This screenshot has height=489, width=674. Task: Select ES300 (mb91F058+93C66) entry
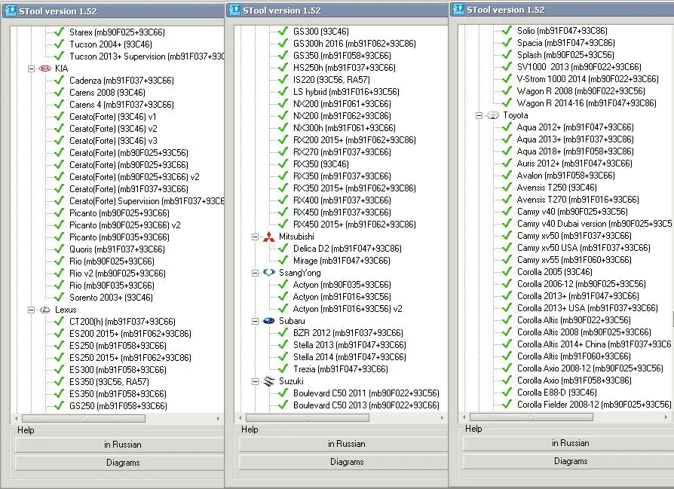118,369
